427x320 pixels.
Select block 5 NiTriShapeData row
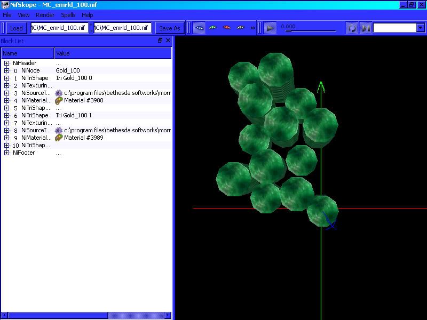point(86,108)
